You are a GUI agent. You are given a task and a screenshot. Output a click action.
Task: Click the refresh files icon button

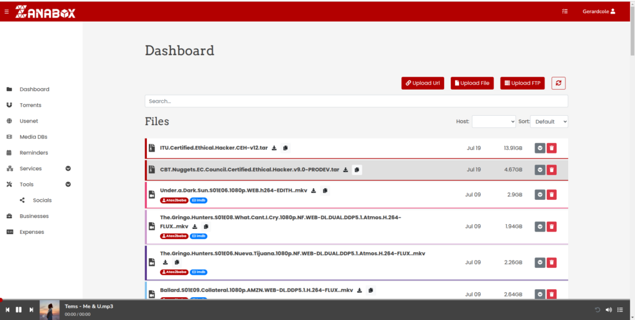558,83
